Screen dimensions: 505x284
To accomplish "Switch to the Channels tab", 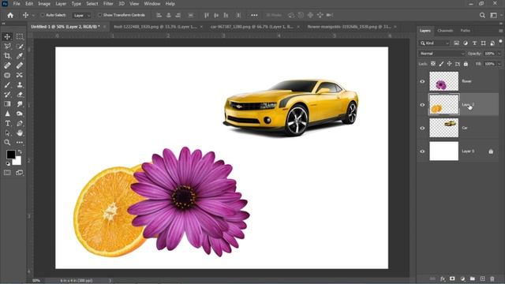I will (x=445, y=31).
